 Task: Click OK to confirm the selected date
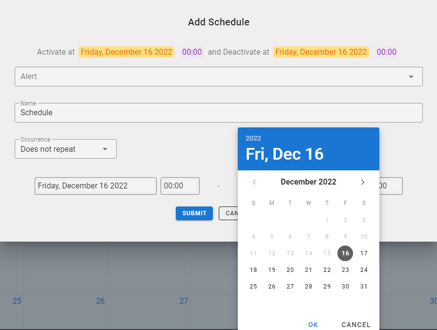pos(313,324)
